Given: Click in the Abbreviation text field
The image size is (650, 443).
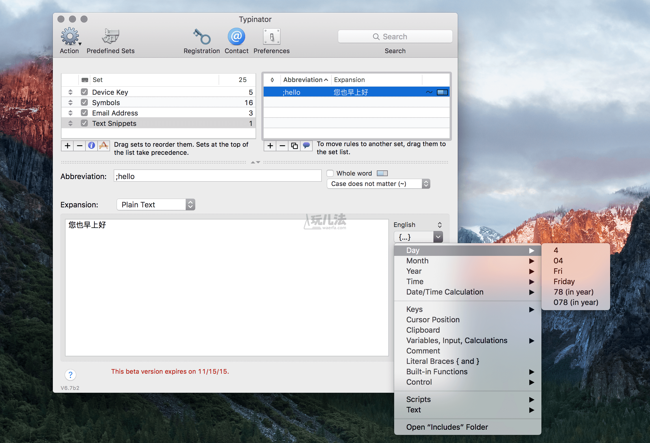Looking at the screenshot, I should pos(218,176).
